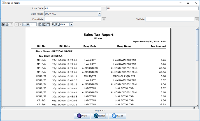Open the zoom percentage dropdown
The width and height of the screenshot is (200, 121).
pyautogui.click(x=71, y=25)
